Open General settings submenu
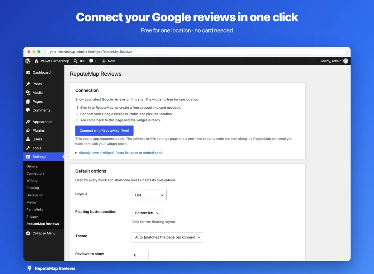The height and width of the screenshot is (274, 374). click(x=32, y=166)
